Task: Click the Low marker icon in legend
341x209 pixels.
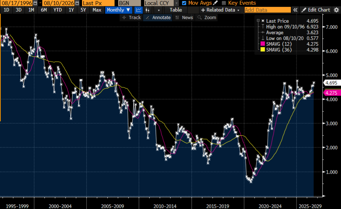Action: (263, 38)
